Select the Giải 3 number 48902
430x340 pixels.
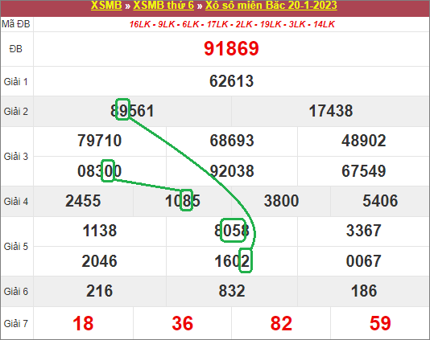(x=364, y=141)
